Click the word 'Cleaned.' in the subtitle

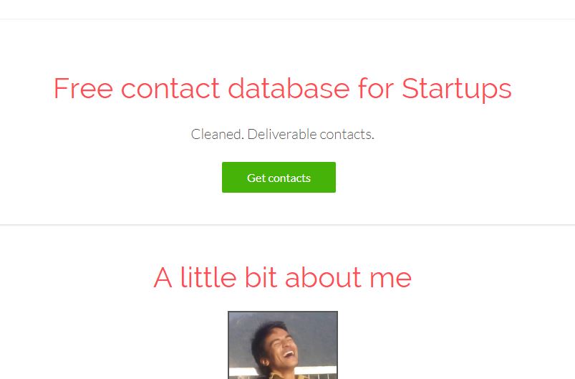pos(217,134)
